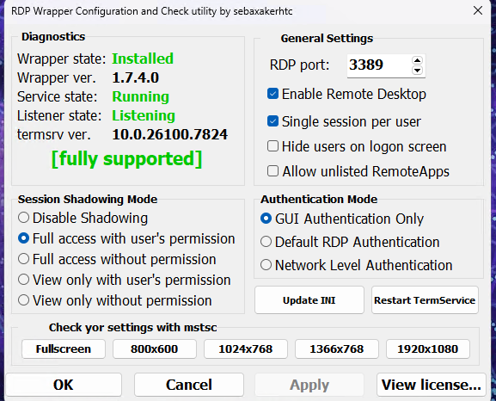496x401 pixels.
Task: Test mstsc at 800x600 resolution
Action: pos(155,349)
